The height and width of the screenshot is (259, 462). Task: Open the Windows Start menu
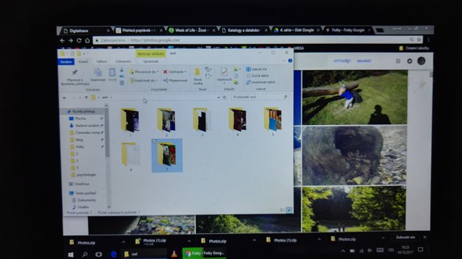71,255
